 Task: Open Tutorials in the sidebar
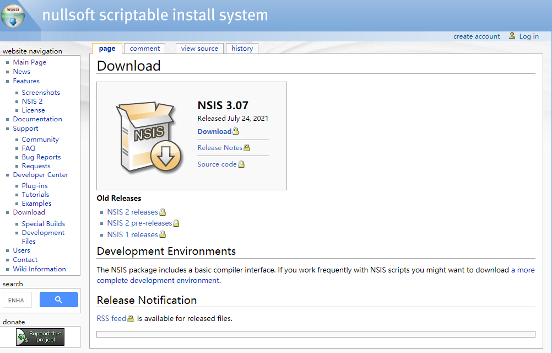pos(35,195)
